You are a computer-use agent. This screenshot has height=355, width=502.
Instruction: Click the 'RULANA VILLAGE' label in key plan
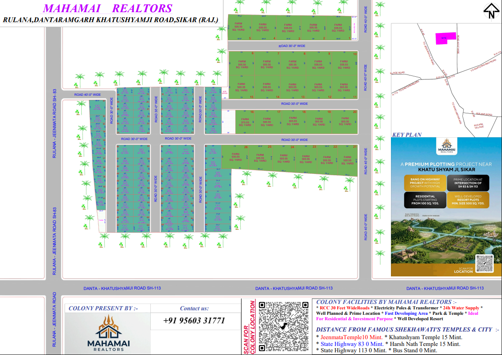pyautogui.click(x=479, y=126)
